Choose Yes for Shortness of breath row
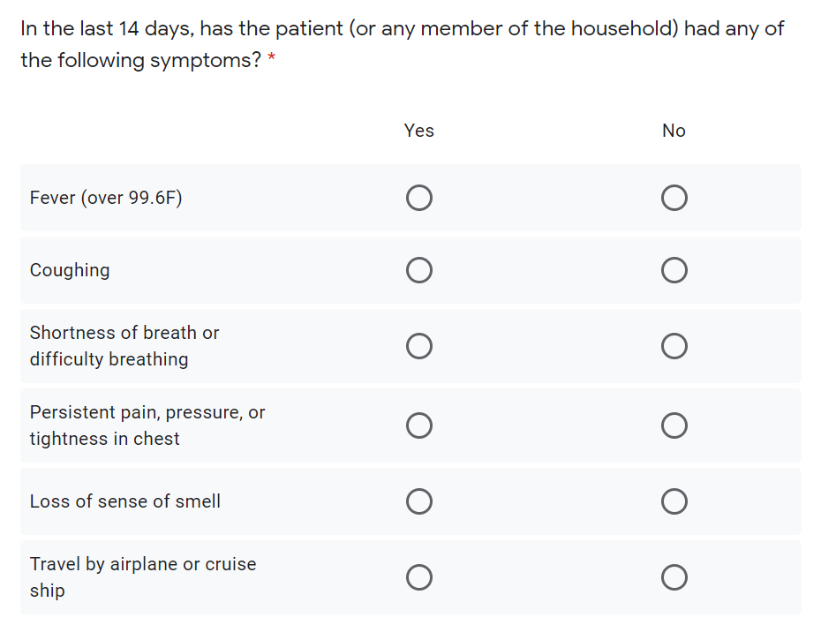 (x=418, y=346)
